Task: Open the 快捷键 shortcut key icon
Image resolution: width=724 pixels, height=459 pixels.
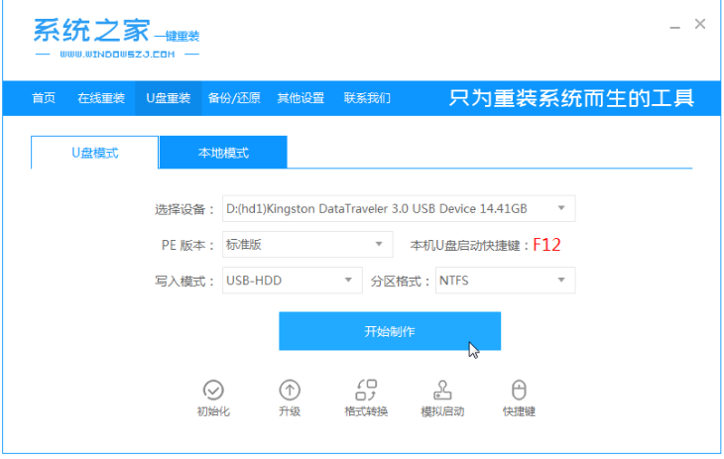Action: [518, 390]
